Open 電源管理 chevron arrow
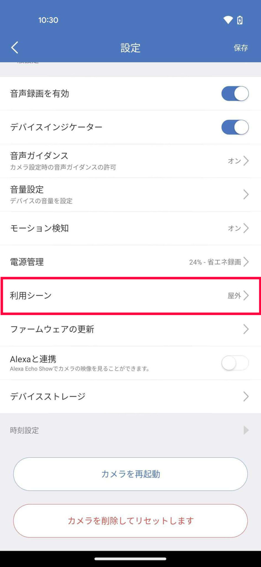This screenshot has width=261, height=567. (x=246, y=262)
